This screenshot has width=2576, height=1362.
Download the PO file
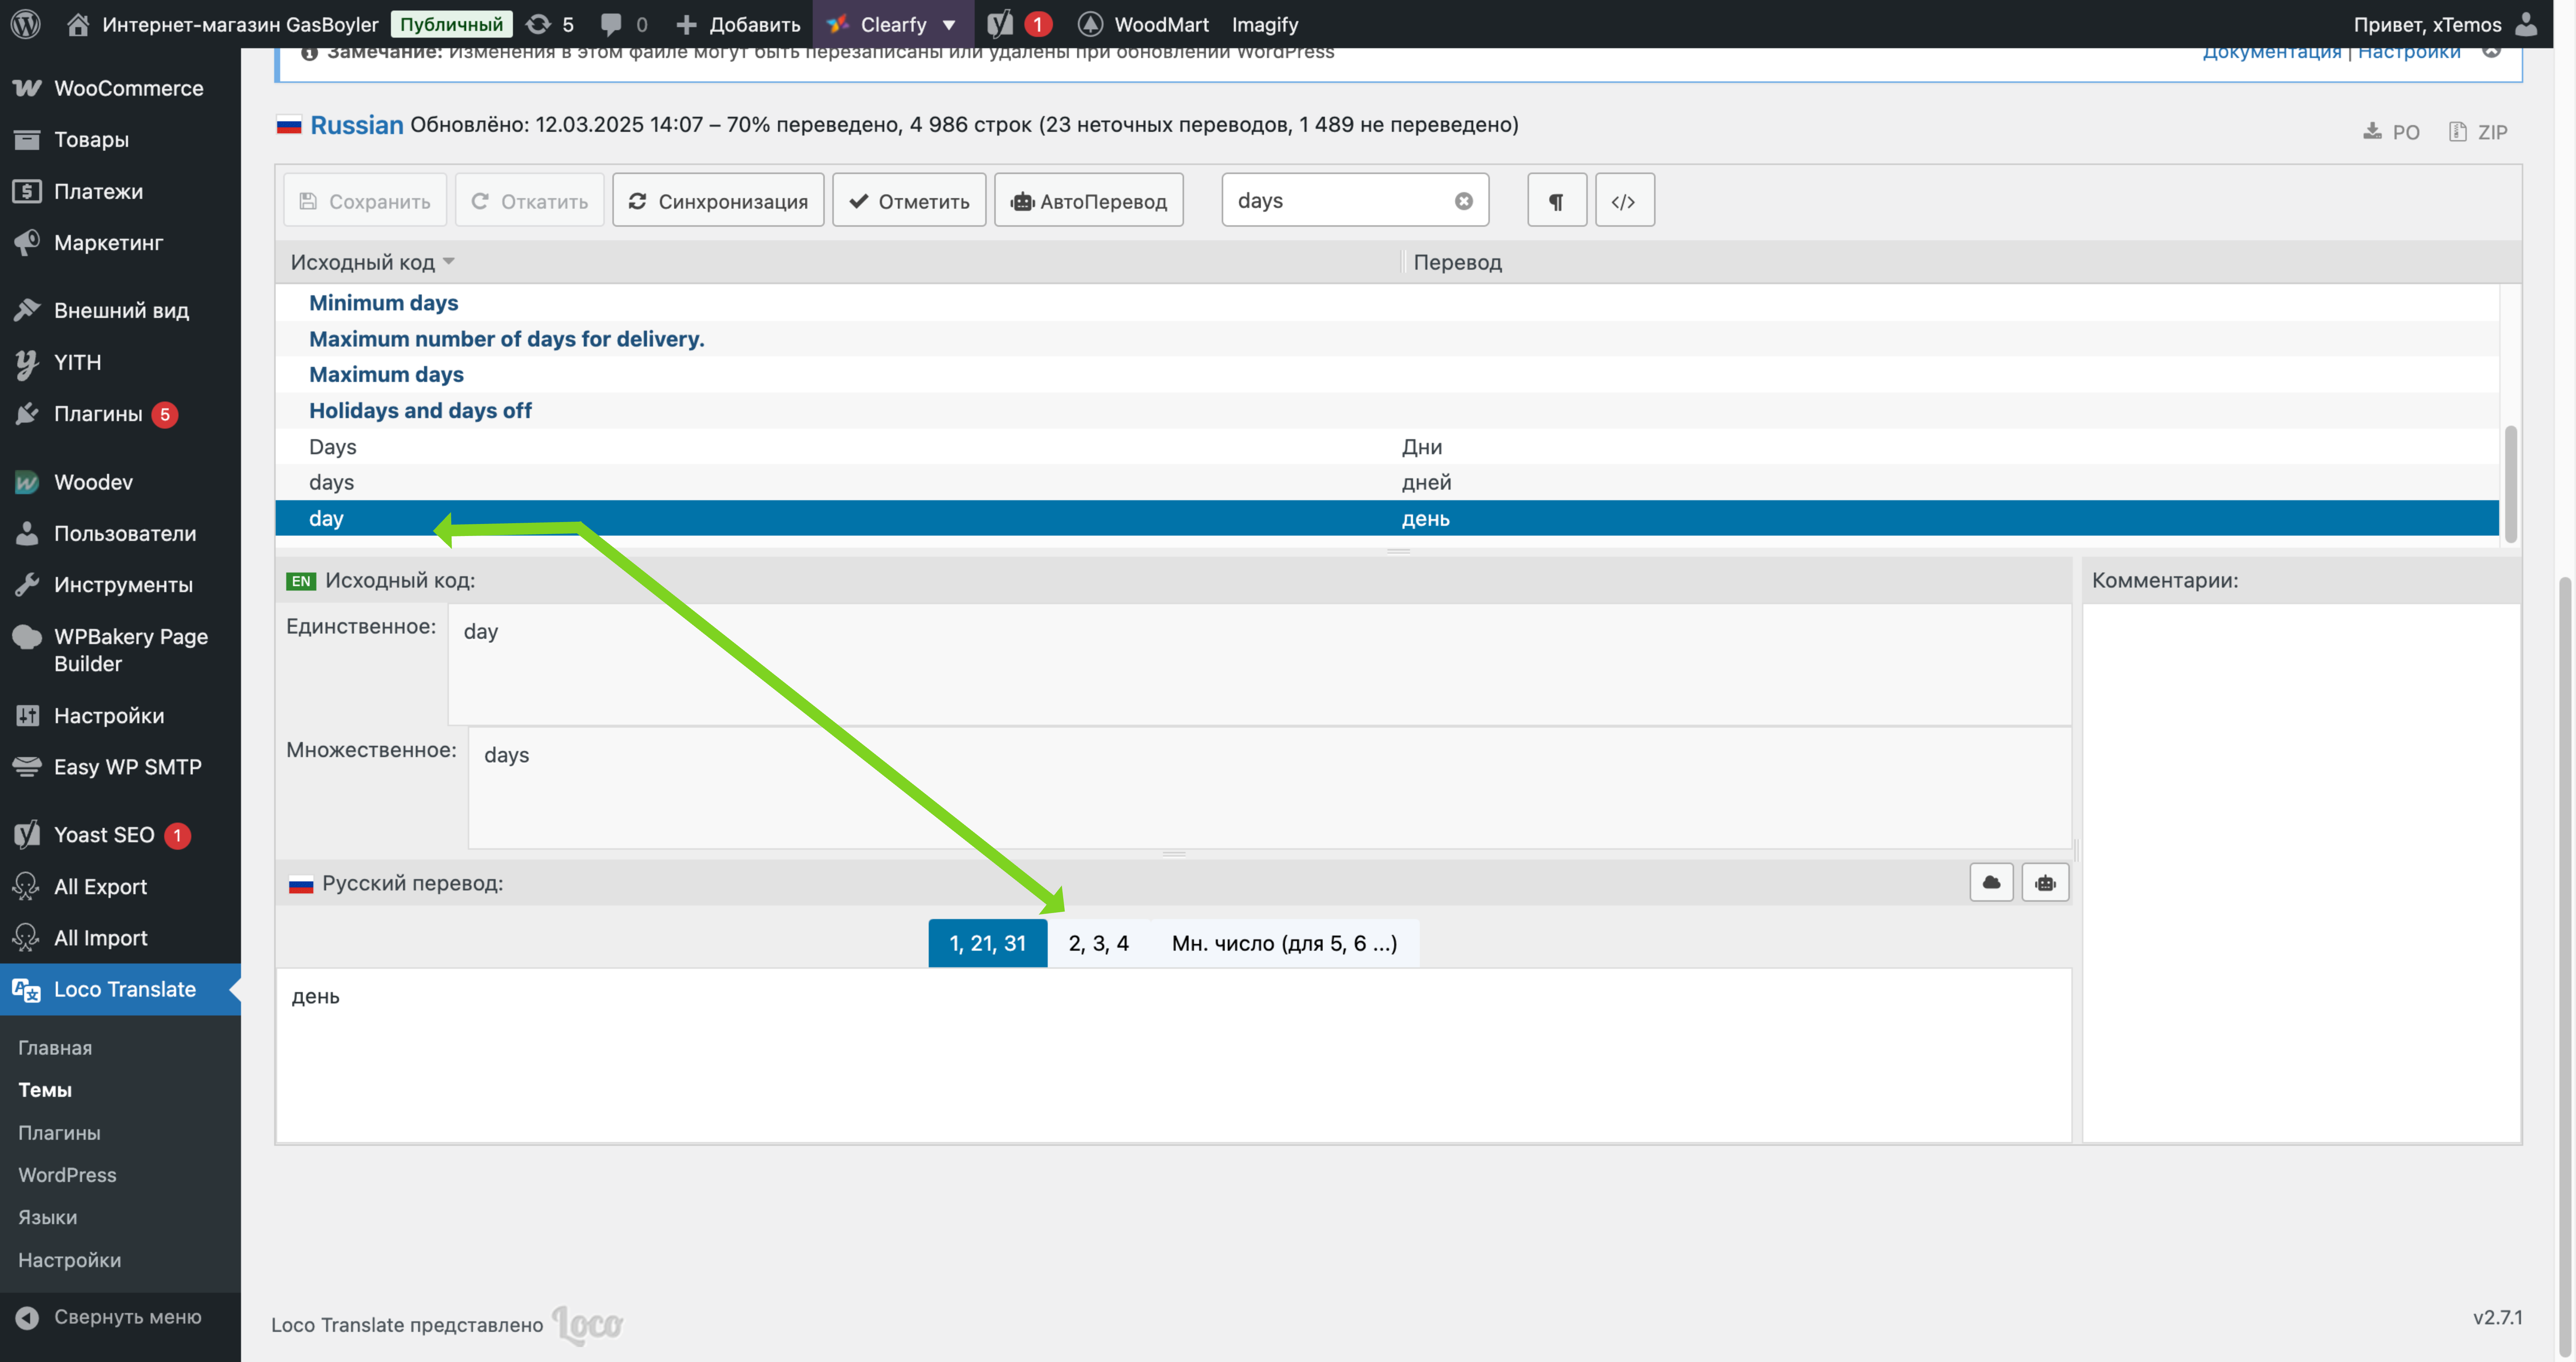[2391, 132]
